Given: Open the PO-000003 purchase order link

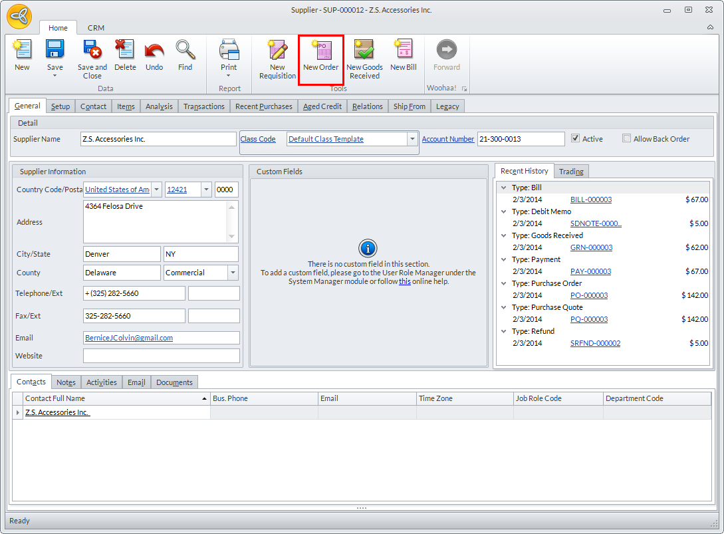Looking at the screenshot, I should (x=589, y=295).
